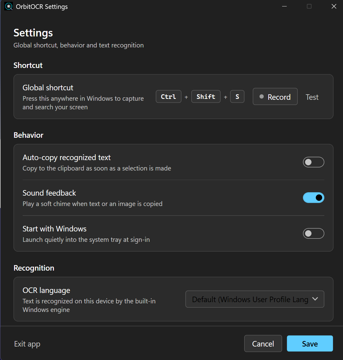Click the Auto-copy recognized text label
The width and height of the screenshot is (343, 360).
pyautogui.click(x=66, y=157)
